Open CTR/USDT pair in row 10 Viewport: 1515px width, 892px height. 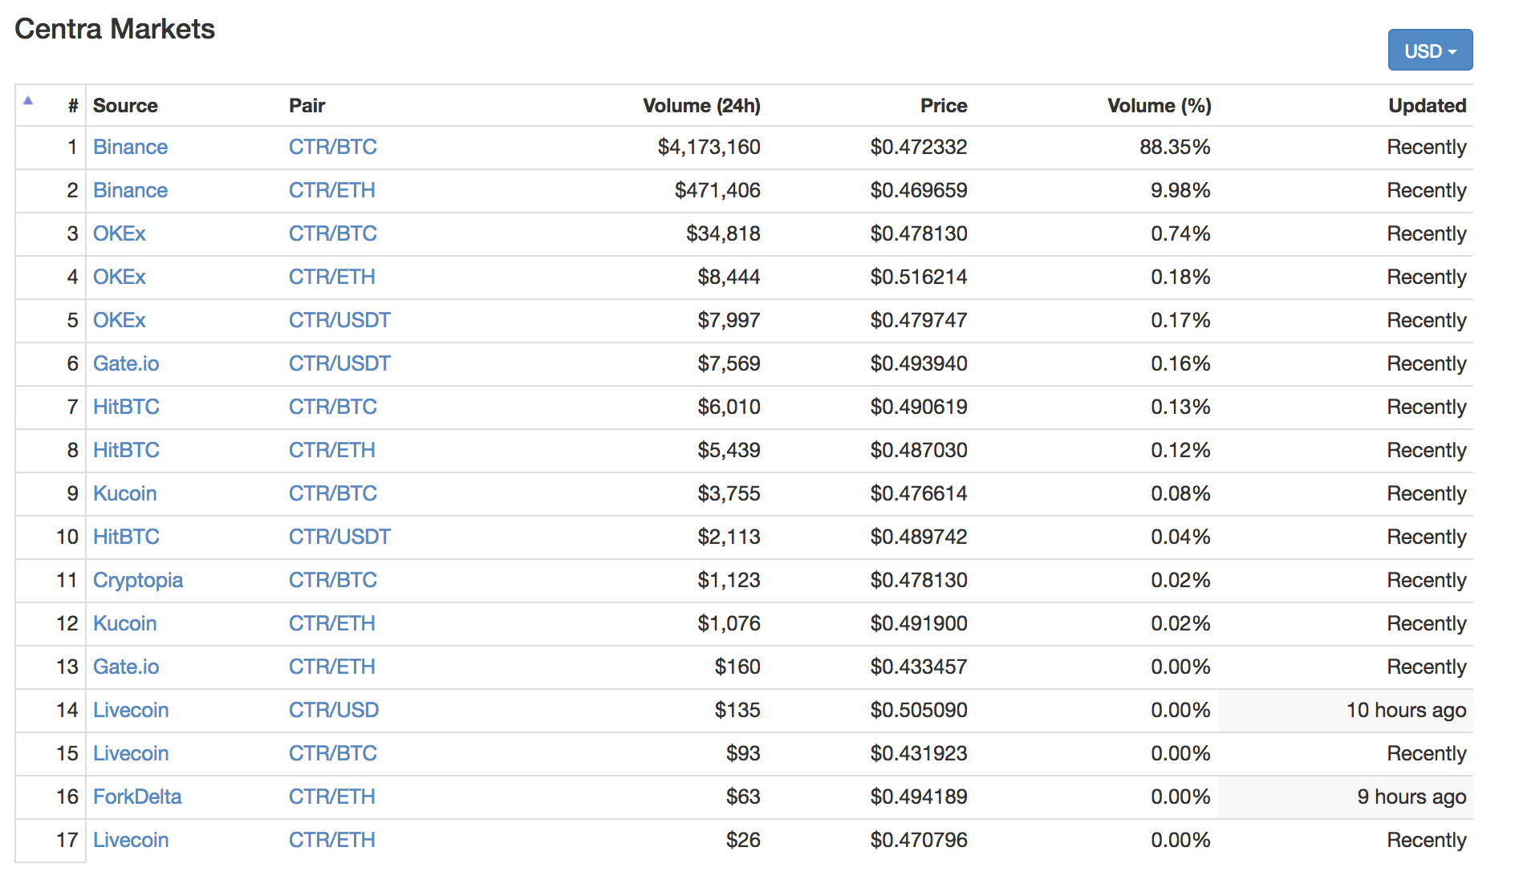click(x=339, y=537)
